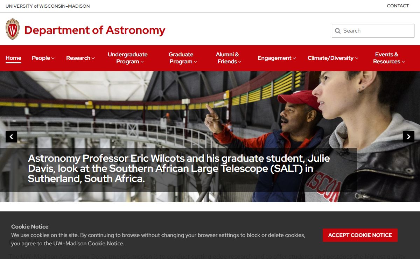The height and width of the screenshot is (259, 420).
Task: Expand the People menu chevron
Action: click(53, 58)
